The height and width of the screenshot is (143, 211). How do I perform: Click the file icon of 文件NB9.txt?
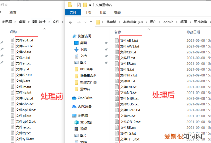[x=117, y=98]
